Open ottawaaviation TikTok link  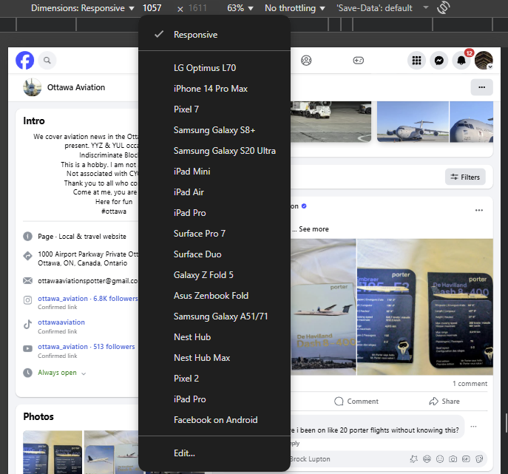61,322
